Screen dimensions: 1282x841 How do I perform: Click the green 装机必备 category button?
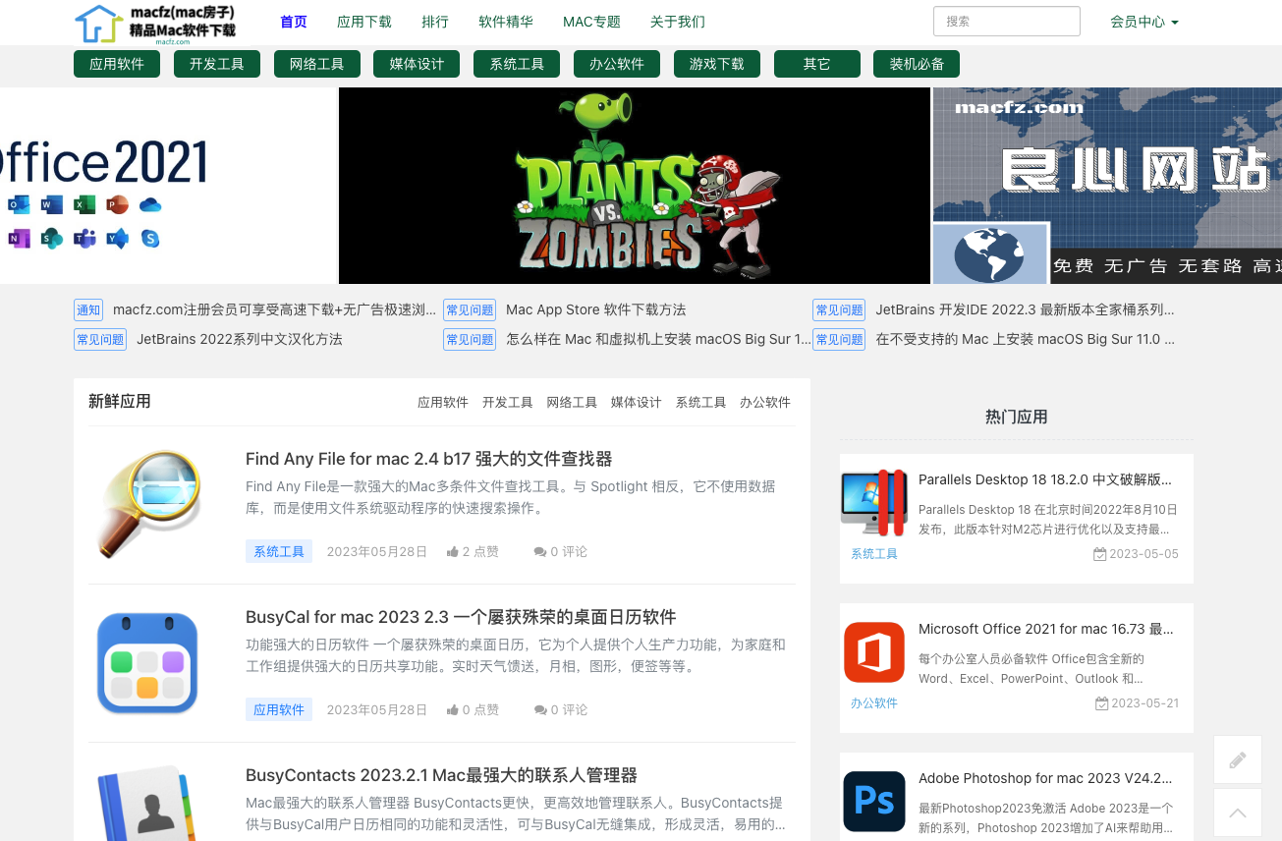coord(917,64)
